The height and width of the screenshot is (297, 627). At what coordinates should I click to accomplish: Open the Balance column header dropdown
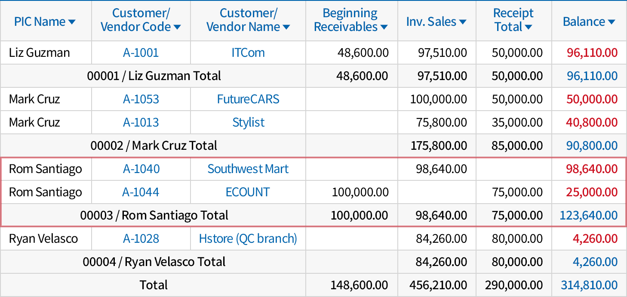pos(611,22)
